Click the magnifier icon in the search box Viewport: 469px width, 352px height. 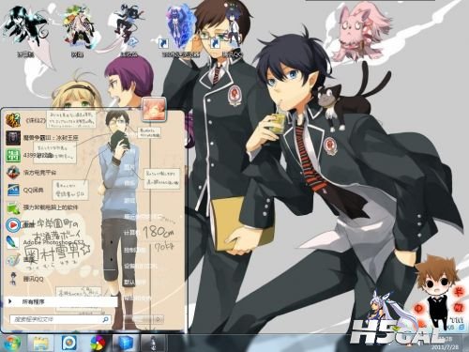(106, 319)
